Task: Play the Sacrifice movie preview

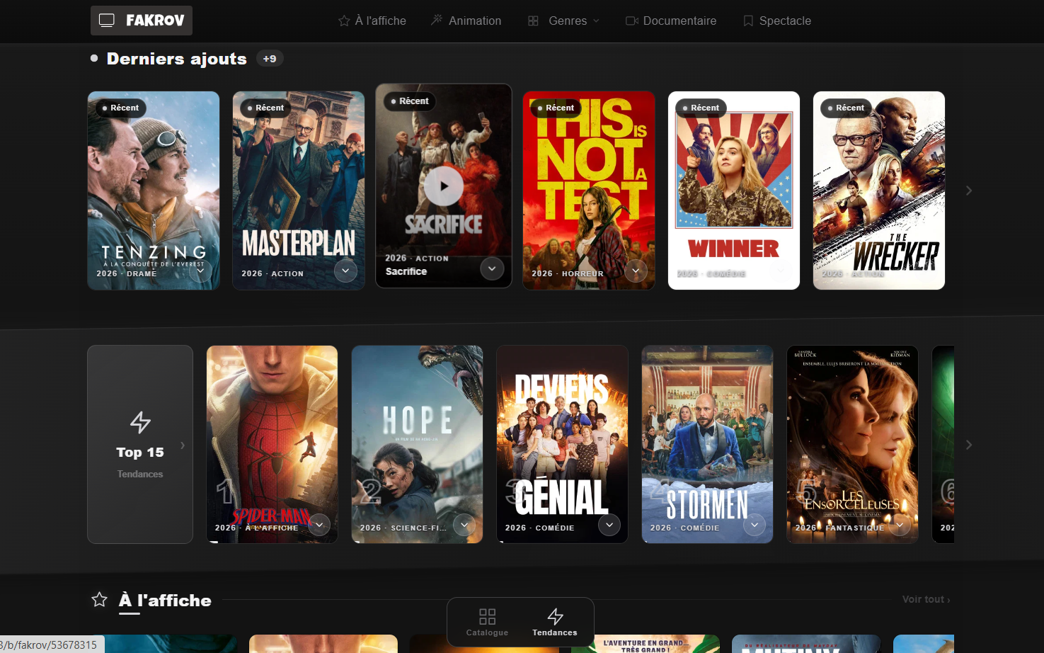Action: pos(444,186)
